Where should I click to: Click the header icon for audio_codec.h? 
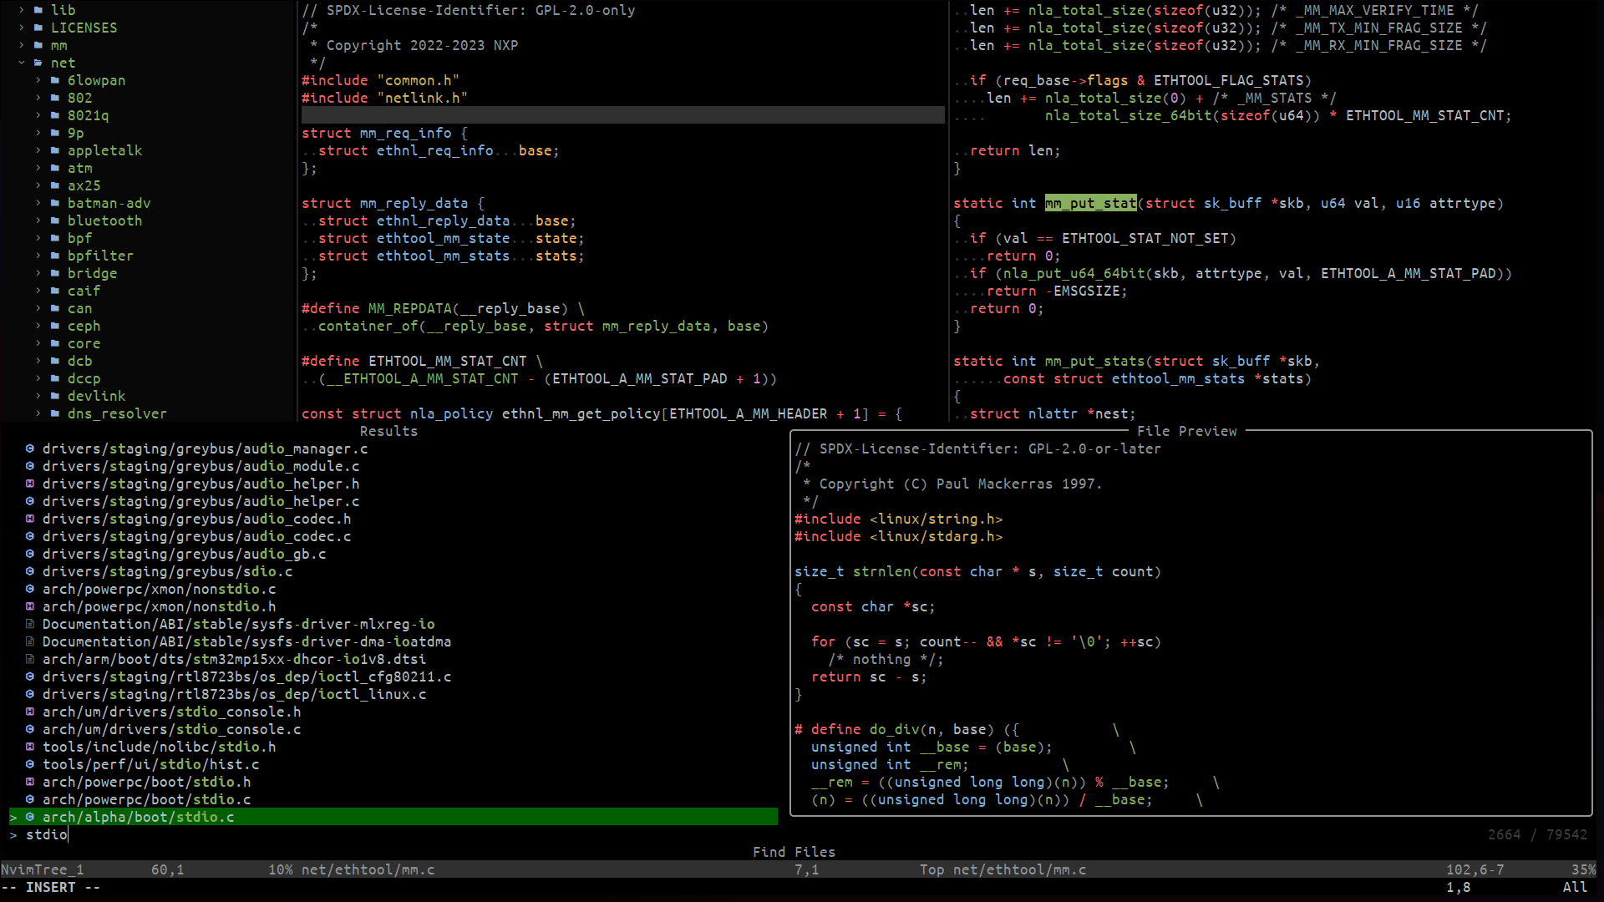tap(30, 519)
